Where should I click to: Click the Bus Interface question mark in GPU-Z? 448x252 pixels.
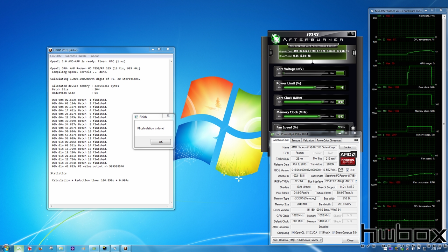356,181
